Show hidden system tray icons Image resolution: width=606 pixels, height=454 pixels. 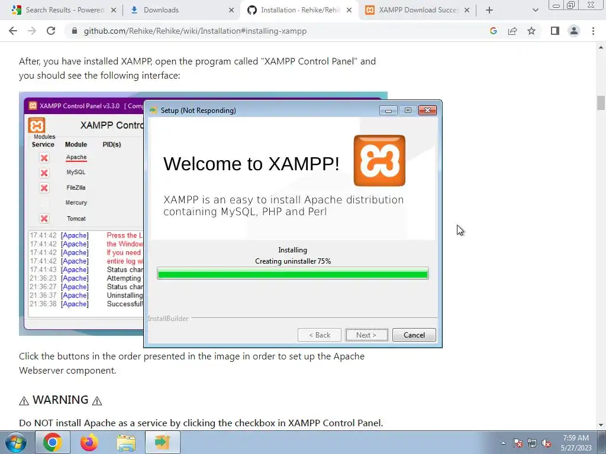(x=503, y=443)
